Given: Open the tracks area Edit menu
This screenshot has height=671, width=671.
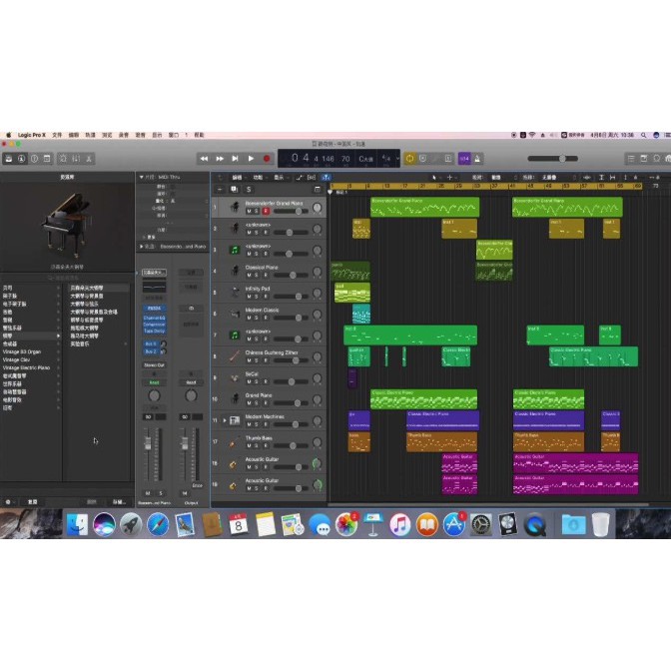Looking at the screenshot, I should (238, 177).
